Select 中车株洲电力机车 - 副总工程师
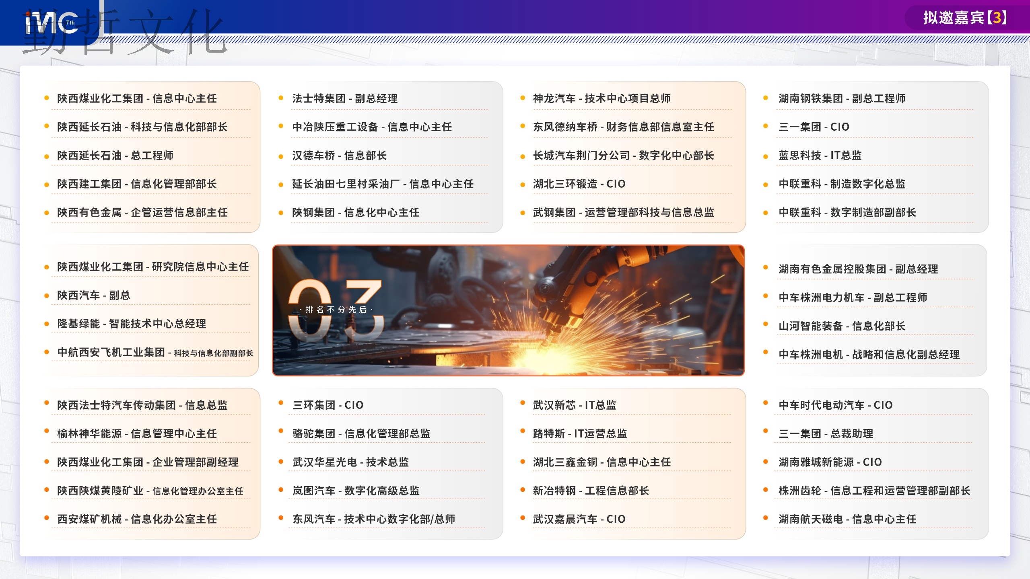 (853, 298)
